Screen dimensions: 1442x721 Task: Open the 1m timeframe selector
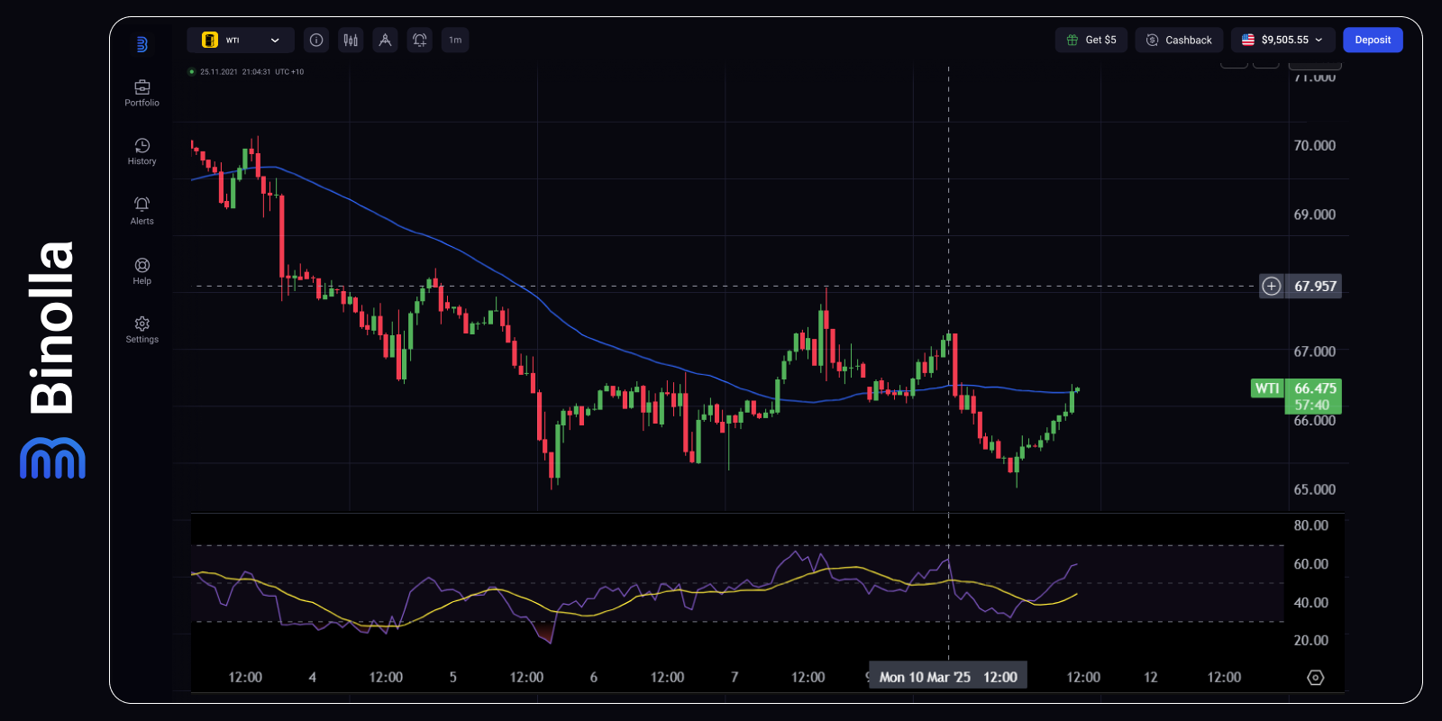click(455, 40)
